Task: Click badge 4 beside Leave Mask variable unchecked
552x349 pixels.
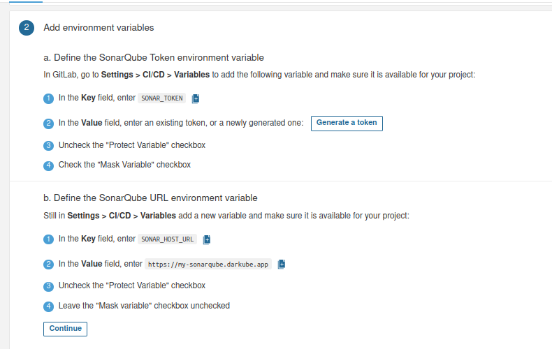Action: [49, 306]
